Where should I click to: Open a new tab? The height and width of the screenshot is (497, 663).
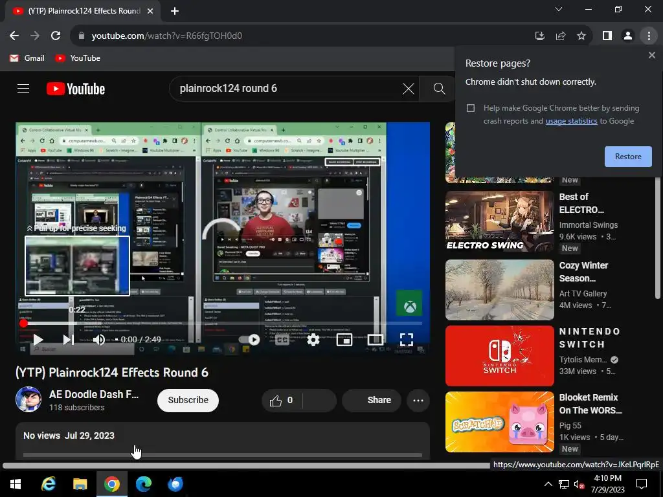coord(175,11)
